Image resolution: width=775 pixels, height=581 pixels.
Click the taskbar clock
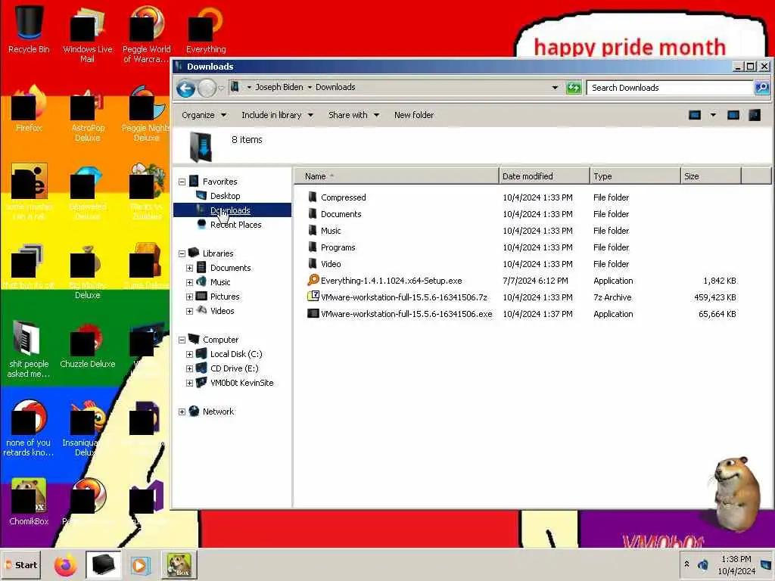coord(736,564)
